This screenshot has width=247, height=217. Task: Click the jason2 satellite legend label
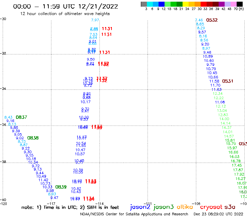(140, 207)
